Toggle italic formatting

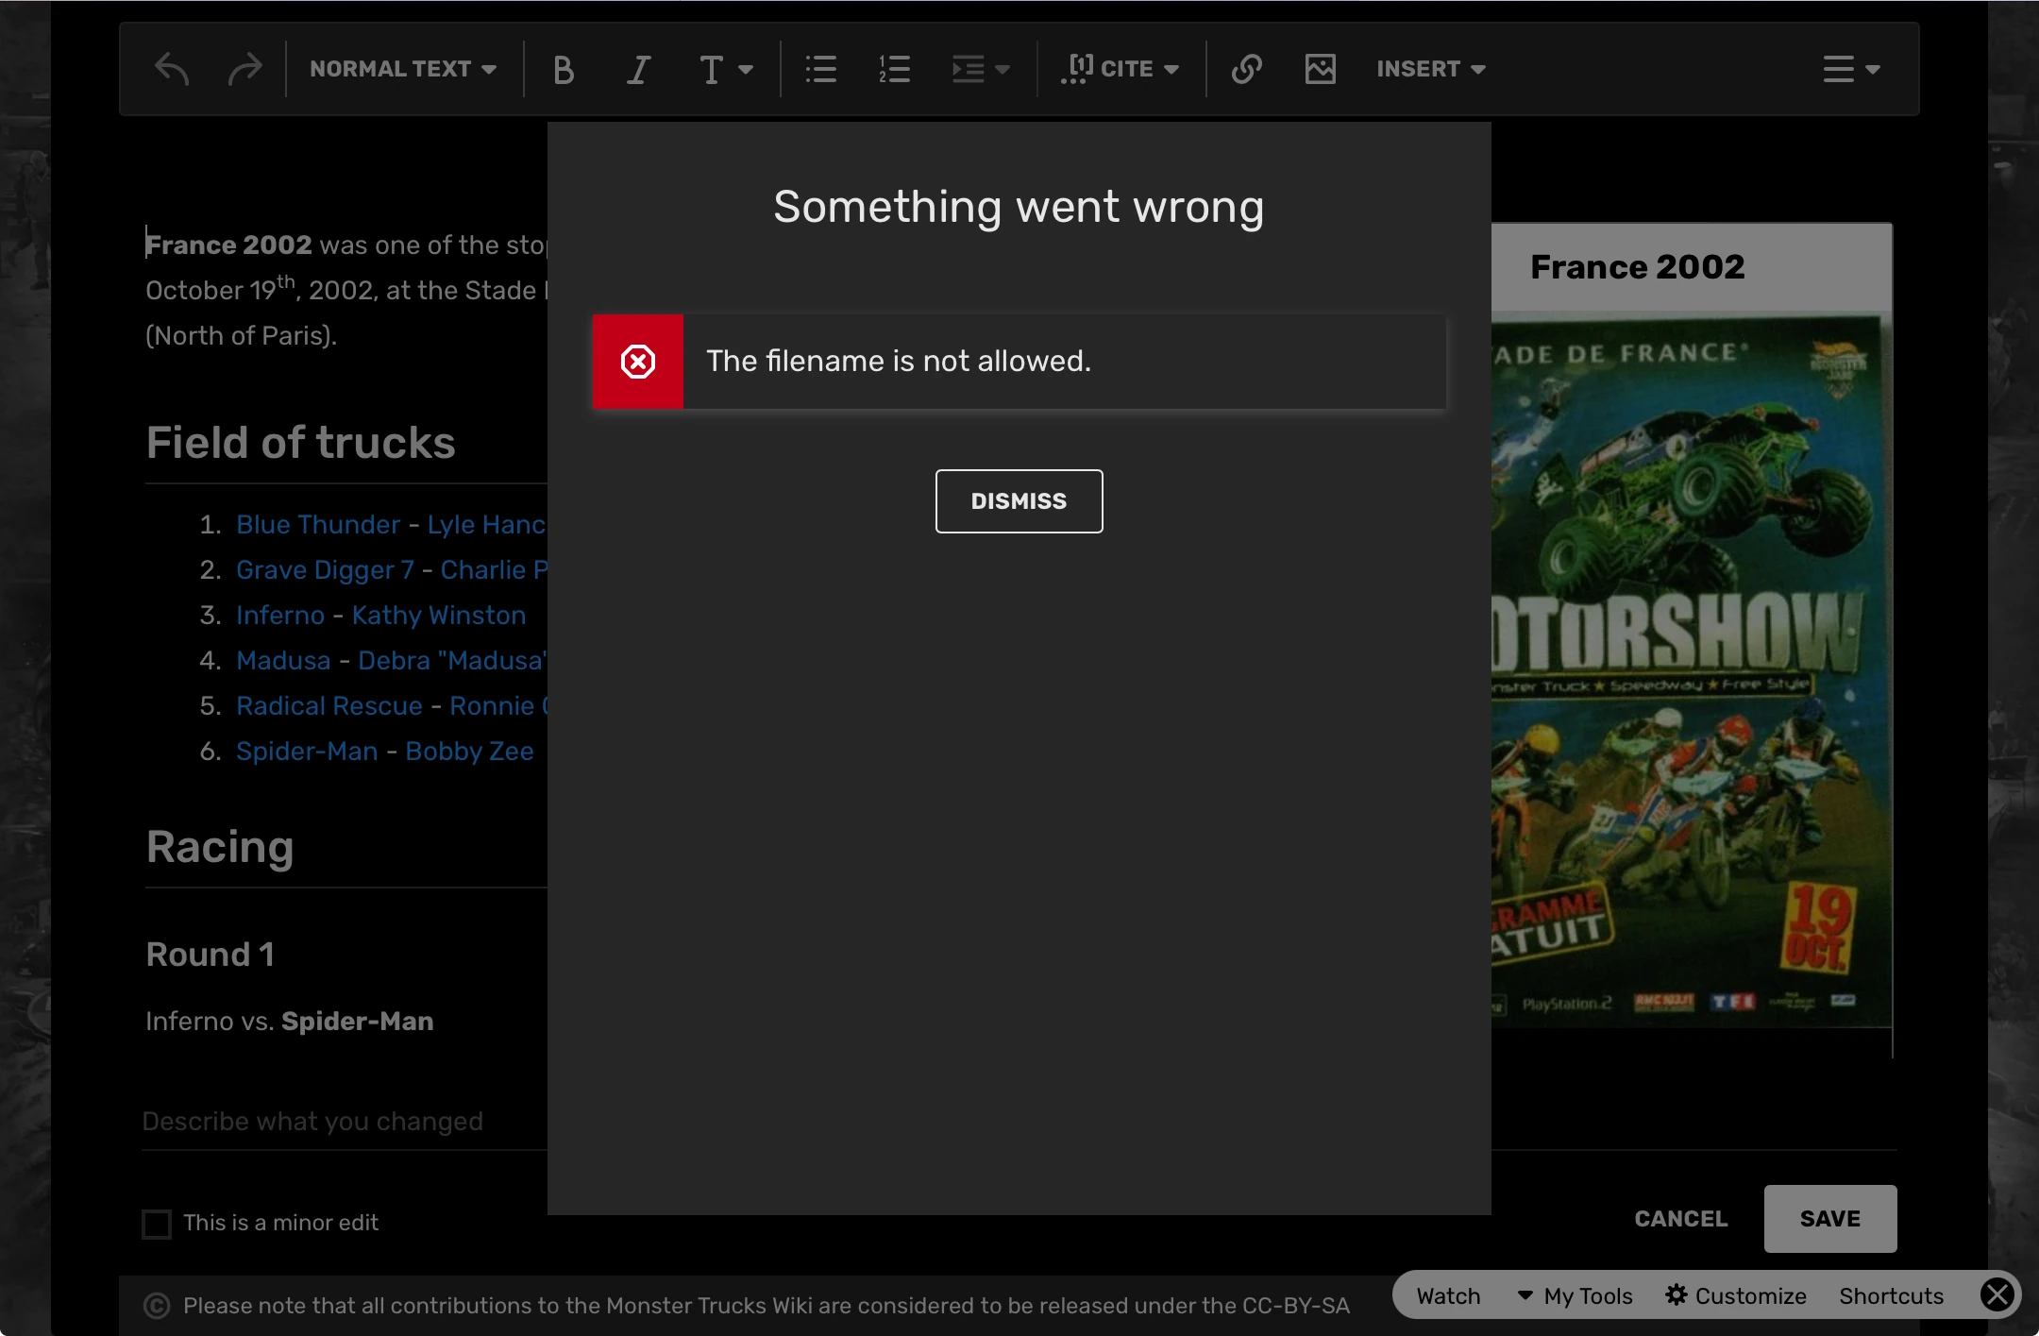(x=639, y=69)
